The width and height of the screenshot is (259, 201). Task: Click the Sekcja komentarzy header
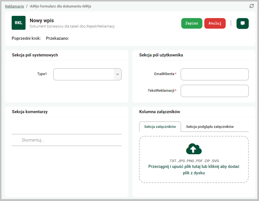pyautogui.click(x=30, y=112)
